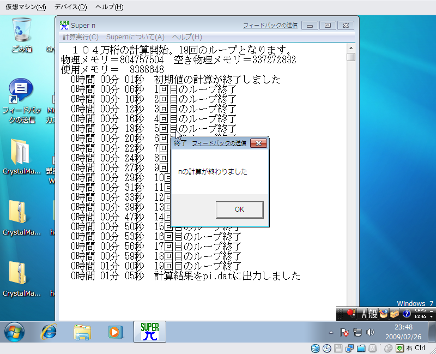
Task: Launch Internet Explorer from the taskbar
Action: (49, 332)
